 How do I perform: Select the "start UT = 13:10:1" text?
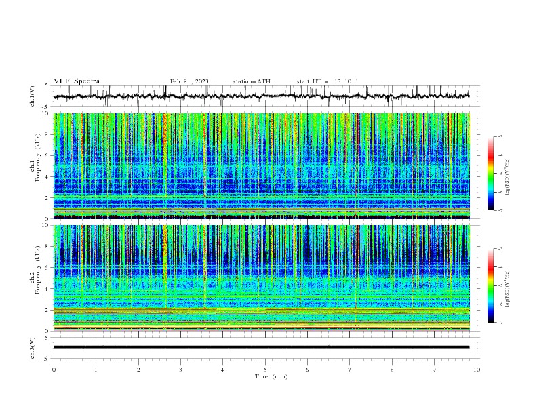pyautogui.click(x=327, y=81)
